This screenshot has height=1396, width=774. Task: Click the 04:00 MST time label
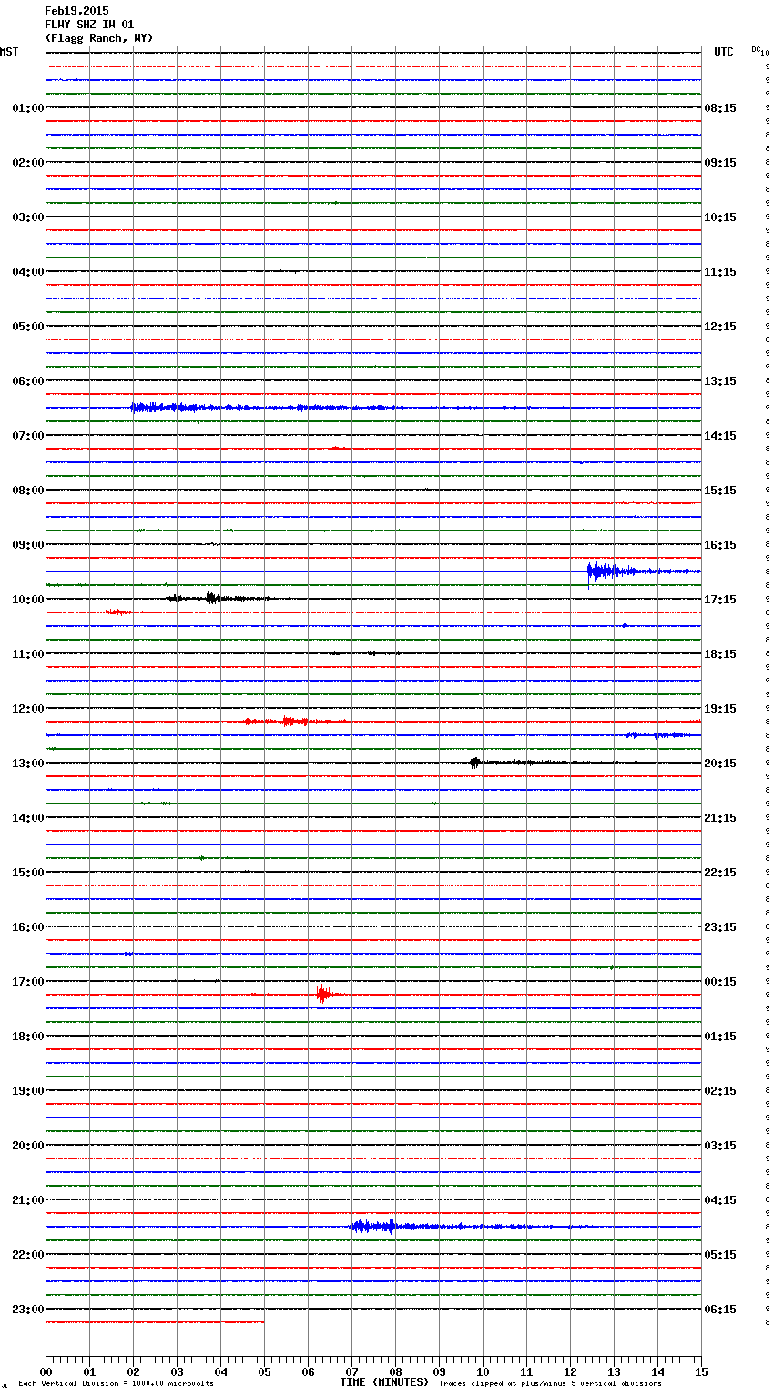[28, 272]
